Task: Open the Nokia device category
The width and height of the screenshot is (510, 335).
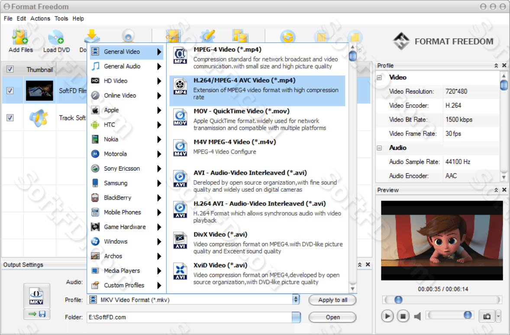Action: click(x=126, y=139)
